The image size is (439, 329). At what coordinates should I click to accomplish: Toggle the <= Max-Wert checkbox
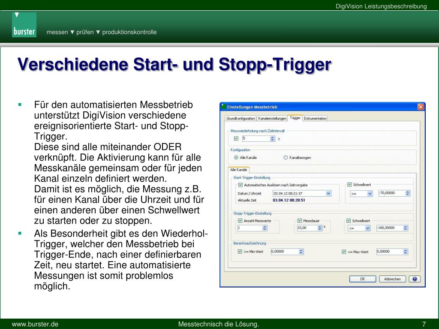(x=344, y=252)
